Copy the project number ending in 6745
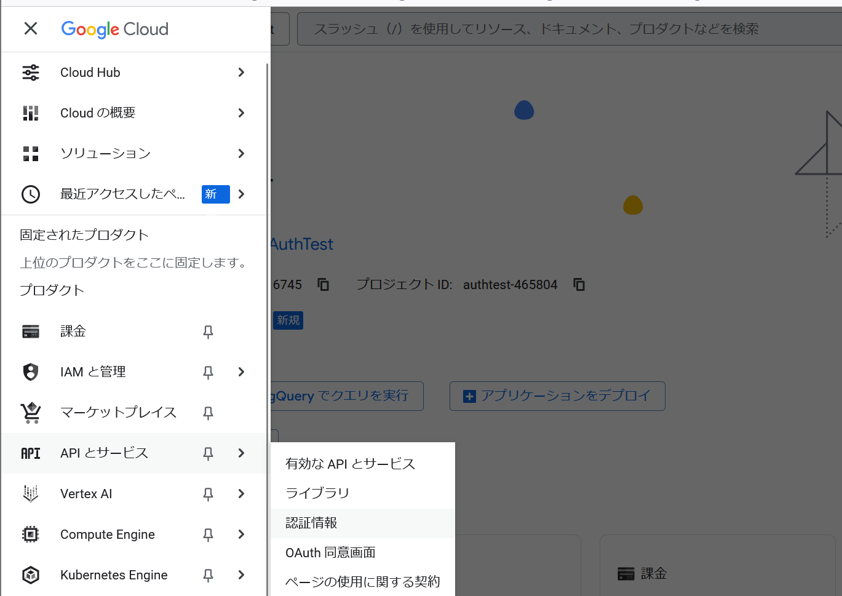Image resolution: width=842 pixels, height=596 pixels. click(324, 285)
